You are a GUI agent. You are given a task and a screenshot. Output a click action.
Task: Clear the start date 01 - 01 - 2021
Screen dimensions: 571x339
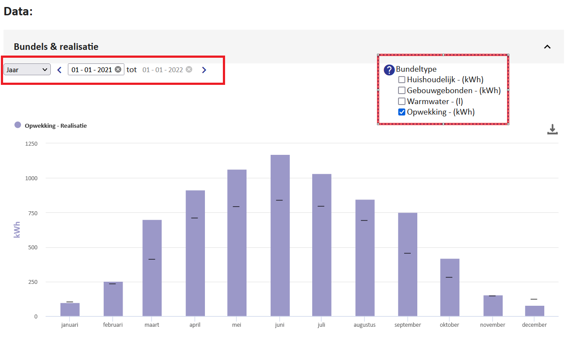(118, 70)
